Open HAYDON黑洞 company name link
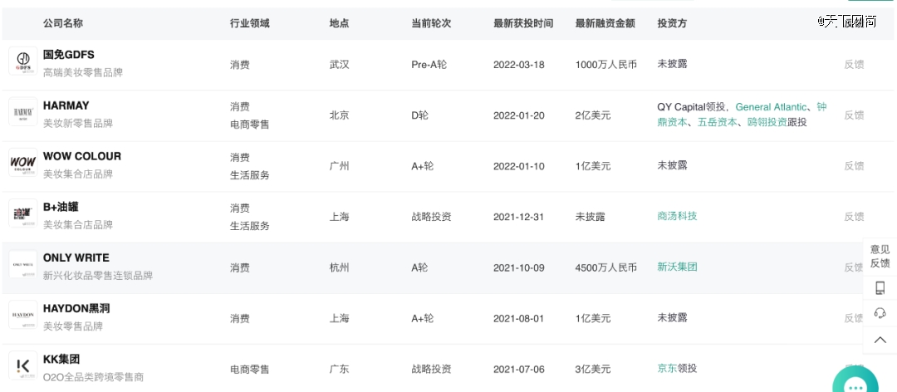 click(76, 308)
